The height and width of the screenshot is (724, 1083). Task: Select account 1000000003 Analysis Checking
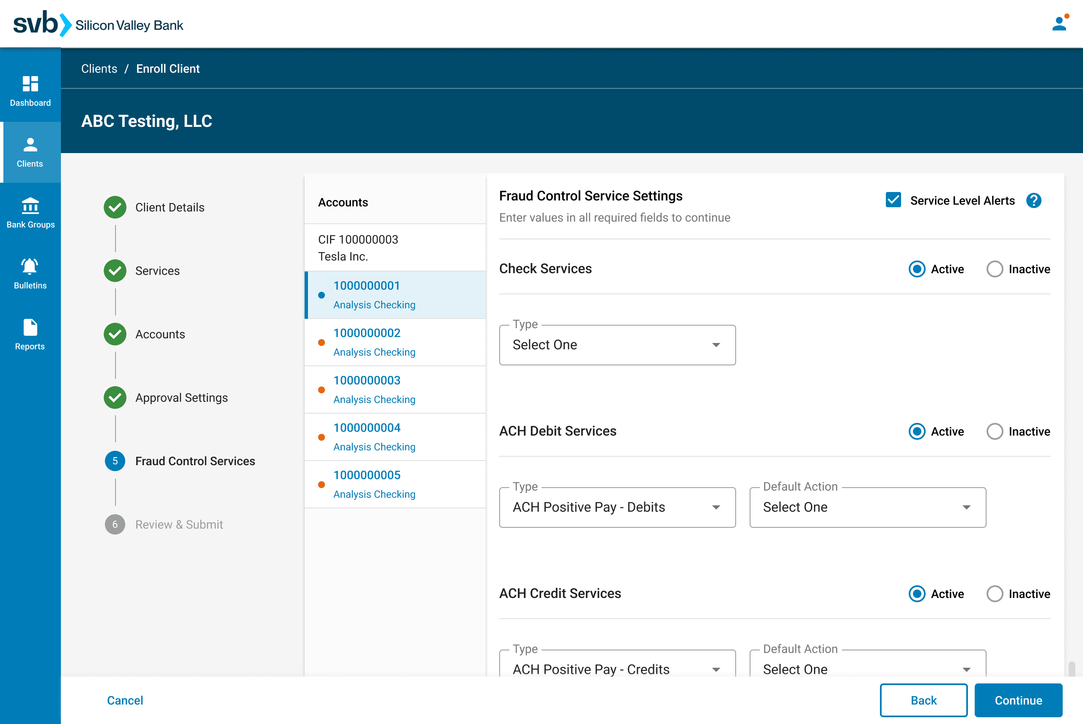(x=367, y=389)
